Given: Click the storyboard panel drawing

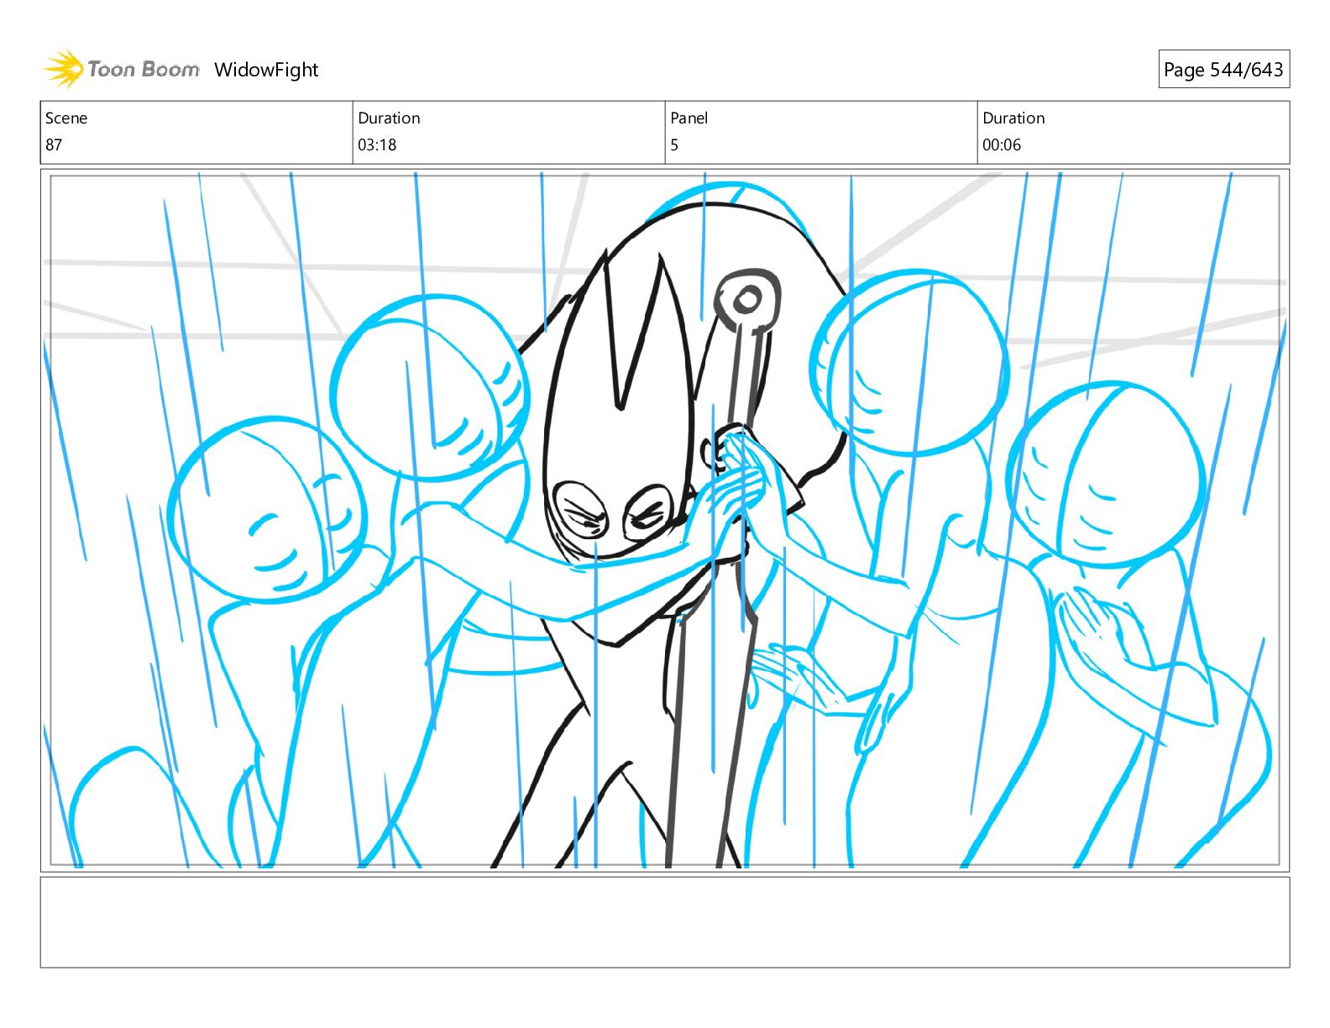Looking at the screenshot, I should [665, 520].
